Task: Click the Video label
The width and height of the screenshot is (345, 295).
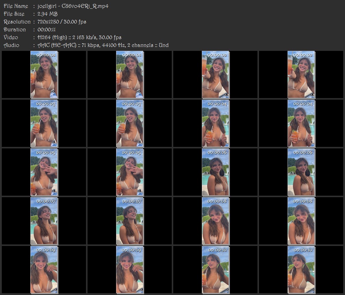Action: 11,37
